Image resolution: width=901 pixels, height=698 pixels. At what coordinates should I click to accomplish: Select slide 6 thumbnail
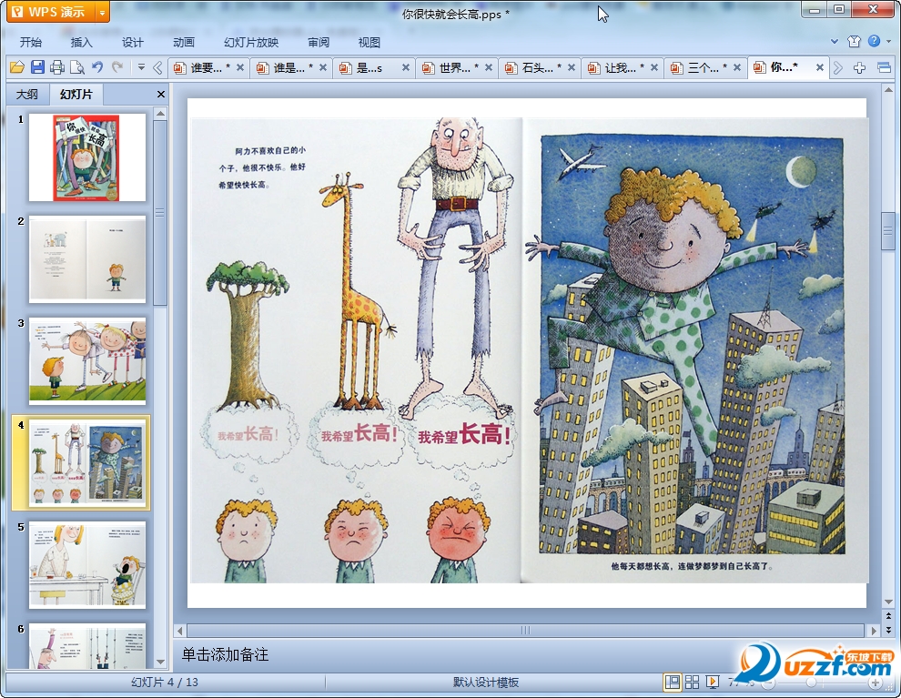[87, 646]
